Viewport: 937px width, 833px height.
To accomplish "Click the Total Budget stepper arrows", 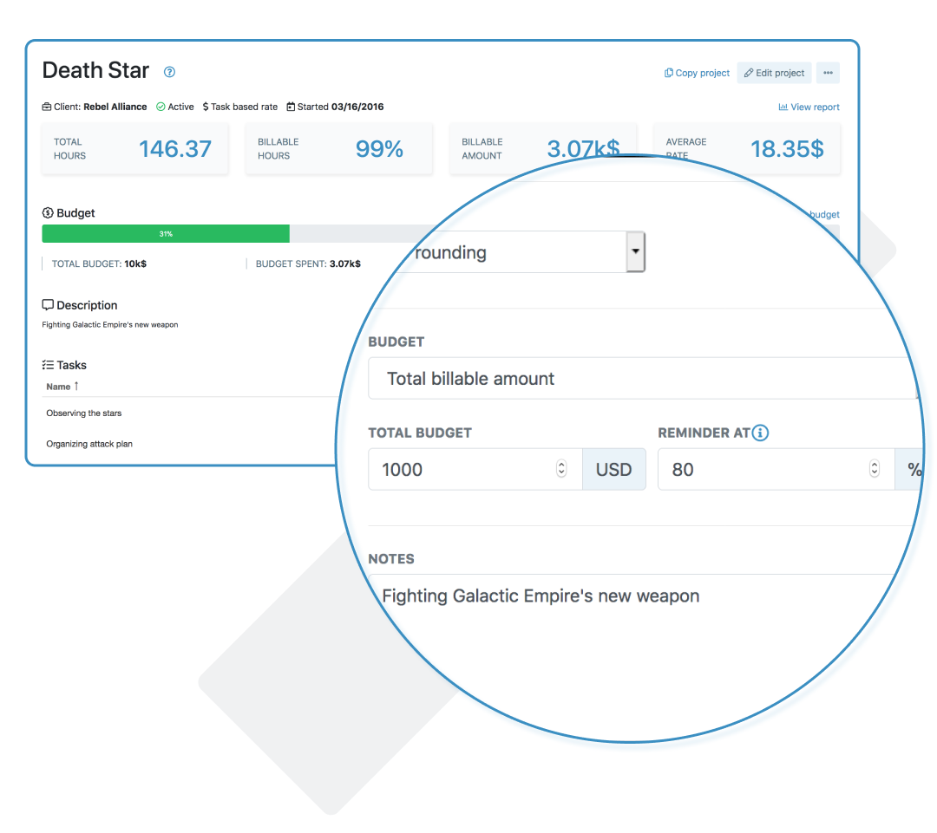I will click(x=561, y=469).
